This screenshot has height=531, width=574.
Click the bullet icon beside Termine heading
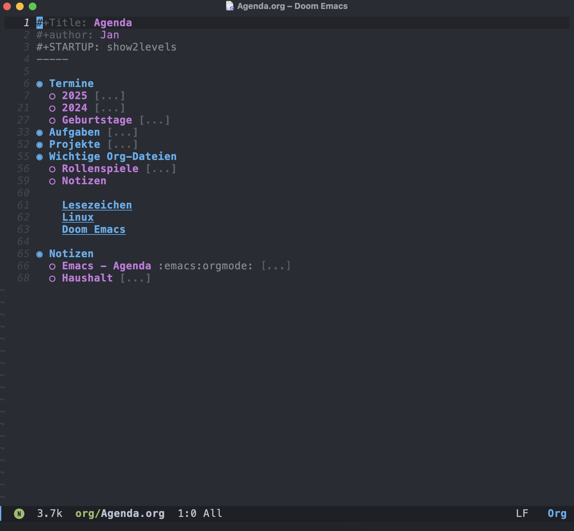click(40, 84)
